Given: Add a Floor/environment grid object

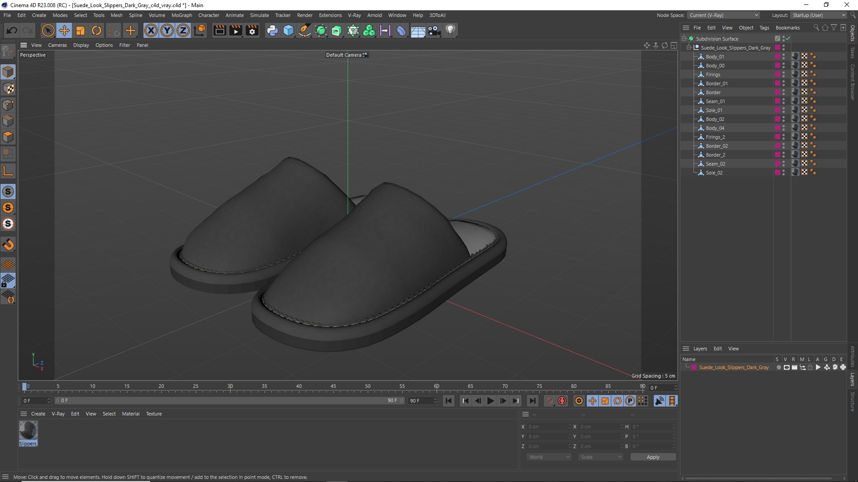Looking at the screenshot, I should [418, 30].
